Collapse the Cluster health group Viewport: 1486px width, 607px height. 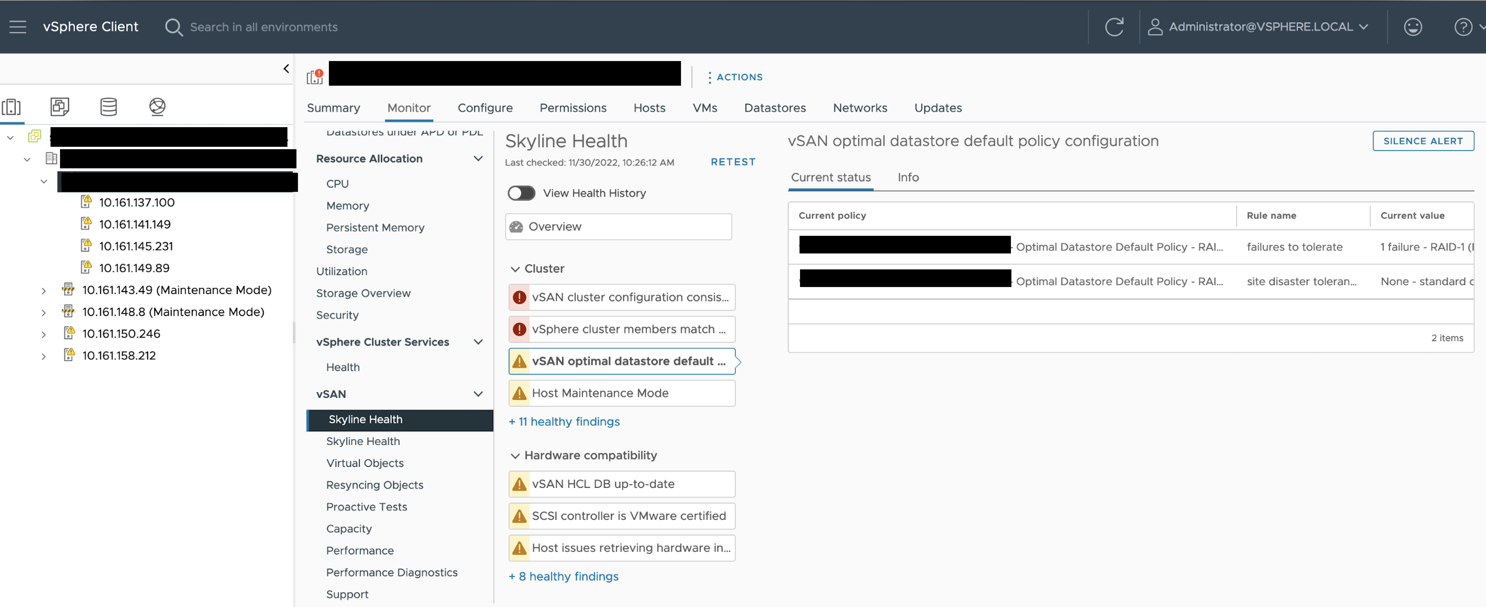[x=515, y=269]
